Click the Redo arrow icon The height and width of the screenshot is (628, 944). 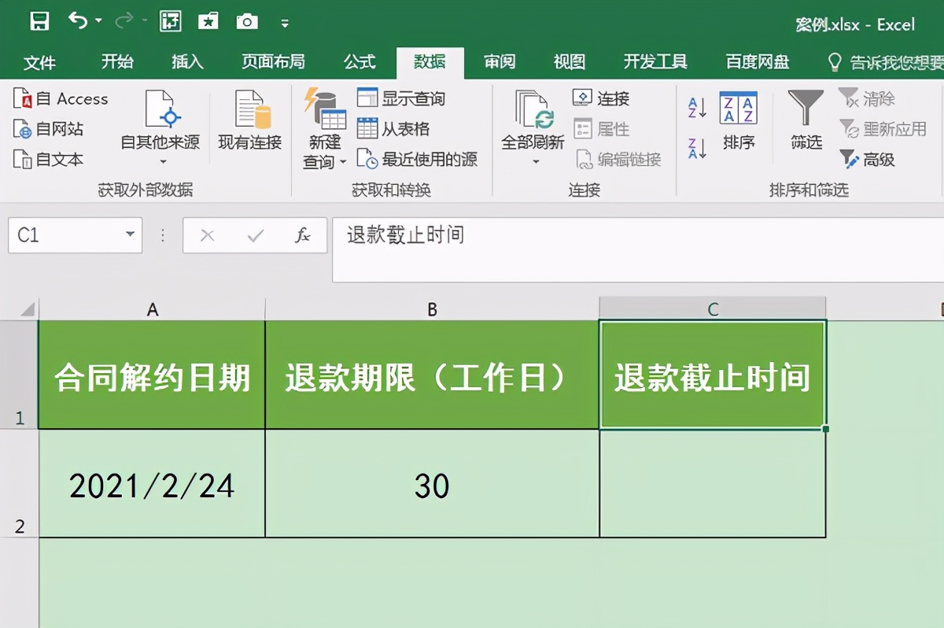[126, 21]
